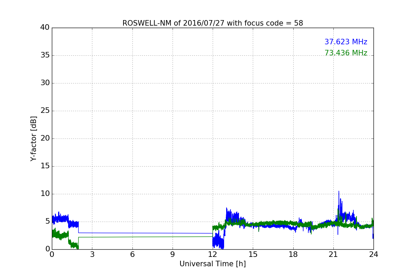Select the blue 37.623 MHz legend label
Image resolution: width=415 pixels, height=277 pixels.
click(x=346, y=42)
